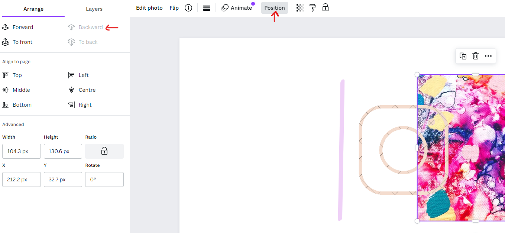505x233 pixels.
Task: Open the Animate panel
Action: click(x=237, y=8)
